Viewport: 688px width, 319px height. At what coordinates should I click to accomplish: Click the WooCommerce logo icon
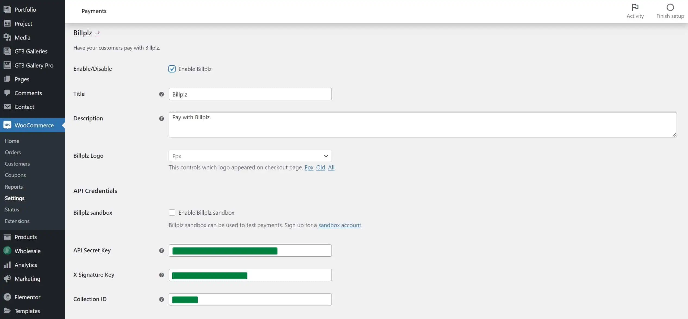[x=7, y=125]
